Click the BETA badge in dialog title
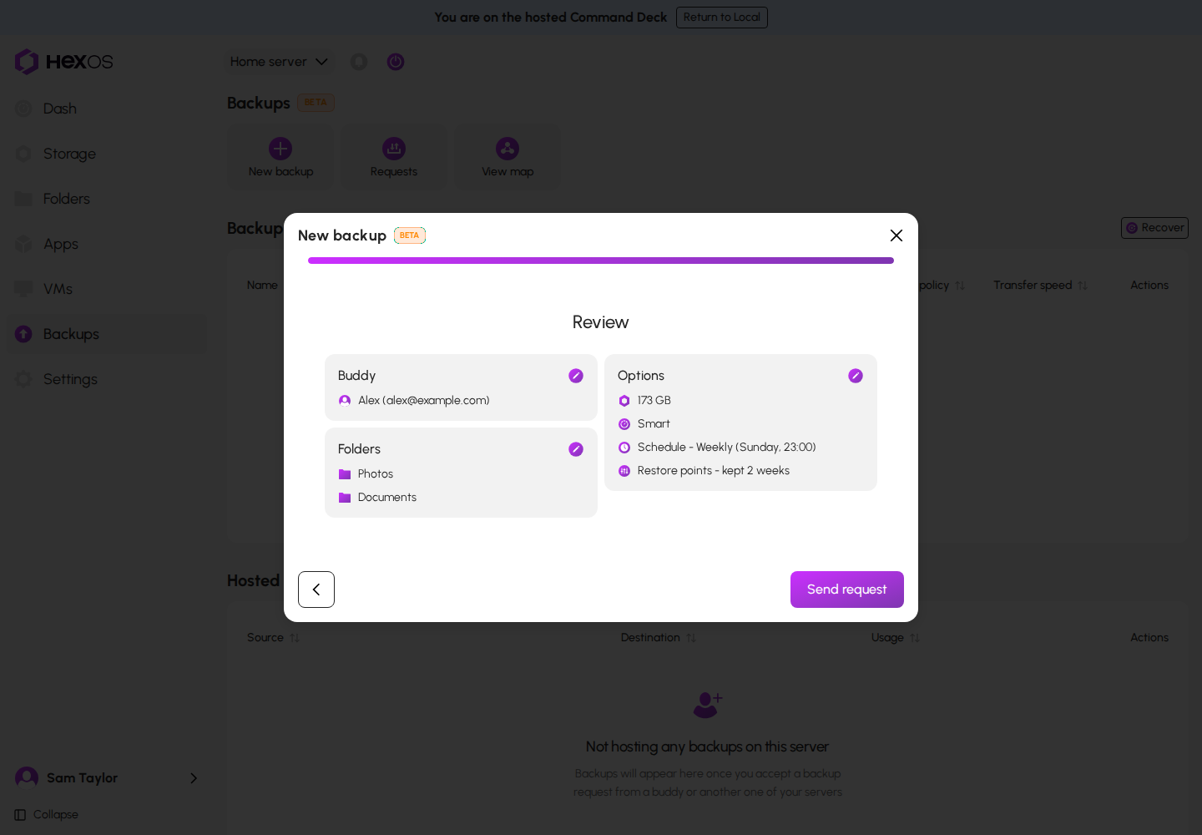1202x835 pixels. tap(410, 235)
